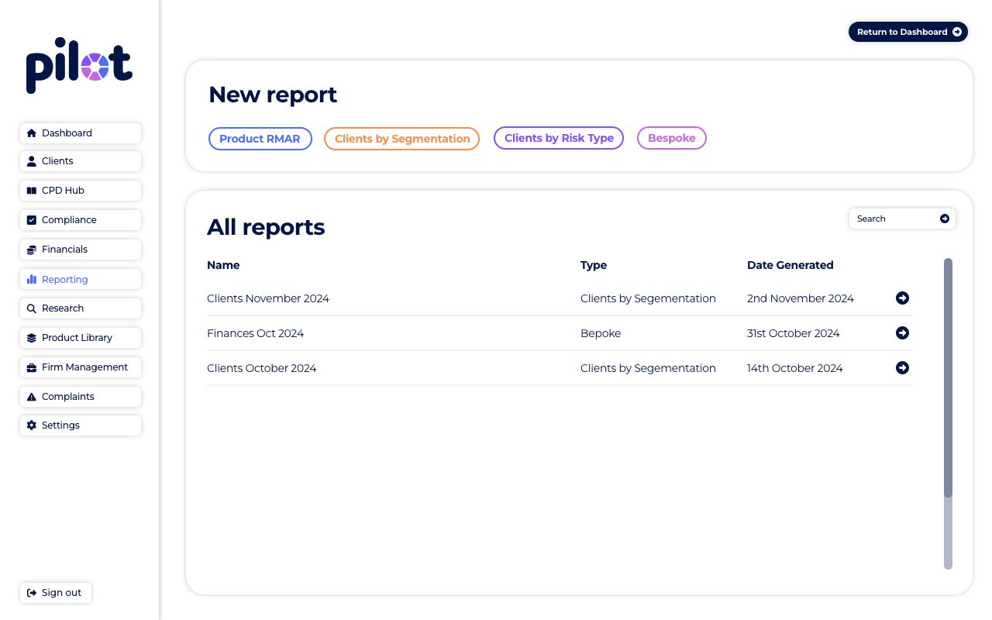Open the Dashboard menu item
Image resolution: width=992 pixels, height=620 pixels.
click(x=81, y=133)
